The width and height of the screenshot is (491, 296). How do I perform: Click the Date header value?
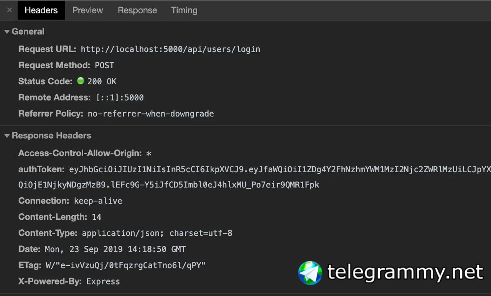[x=115, y=249]
